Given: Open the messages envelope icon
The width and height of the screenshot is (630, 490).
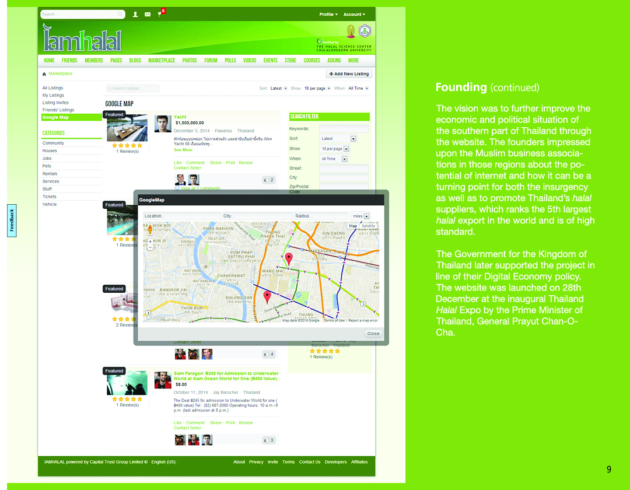Looking at the screenshot, I should pos(148,15).
